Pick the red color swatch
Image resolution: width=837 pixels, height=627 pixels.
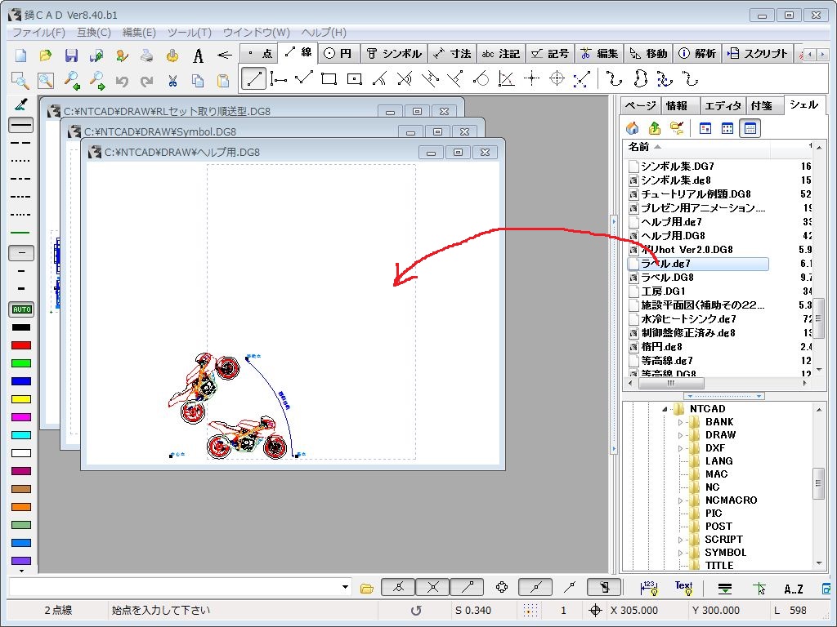(x=20, y=345)
